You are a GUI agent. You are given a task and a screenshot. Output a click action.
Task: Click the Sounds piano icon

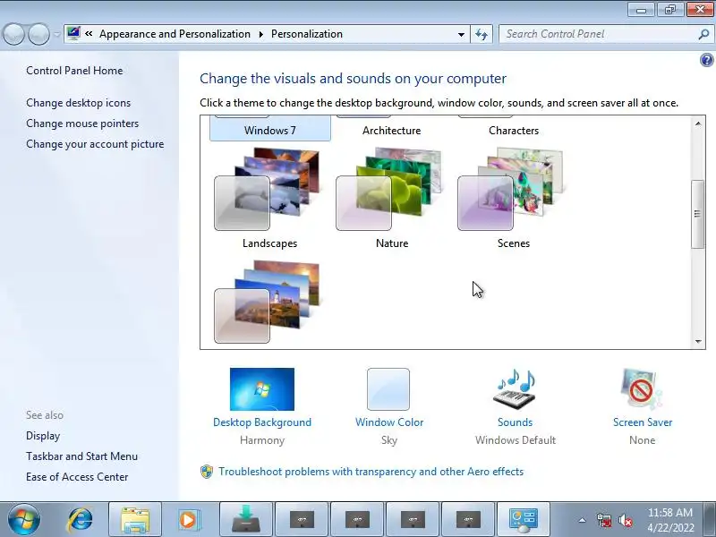click(x=515, y=389)
